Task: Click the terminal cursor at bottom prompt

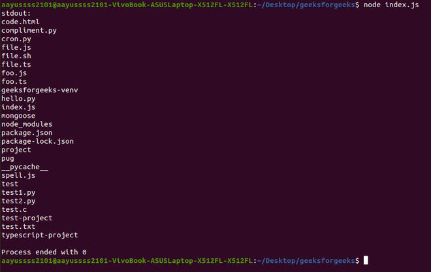Action: coord(366,260)
